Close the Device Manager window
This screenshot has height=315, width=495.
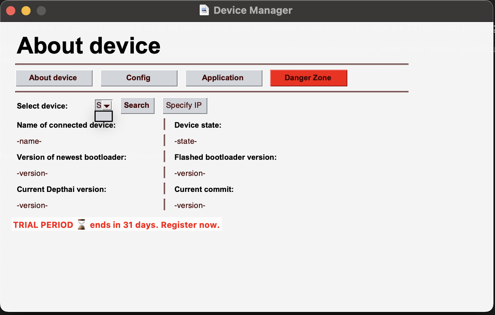click(11, 11)
